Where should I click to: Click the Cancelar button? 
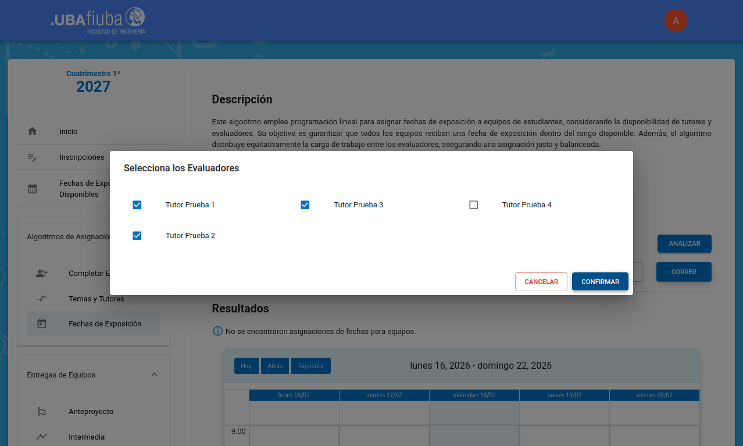click(x=541, y=282)
